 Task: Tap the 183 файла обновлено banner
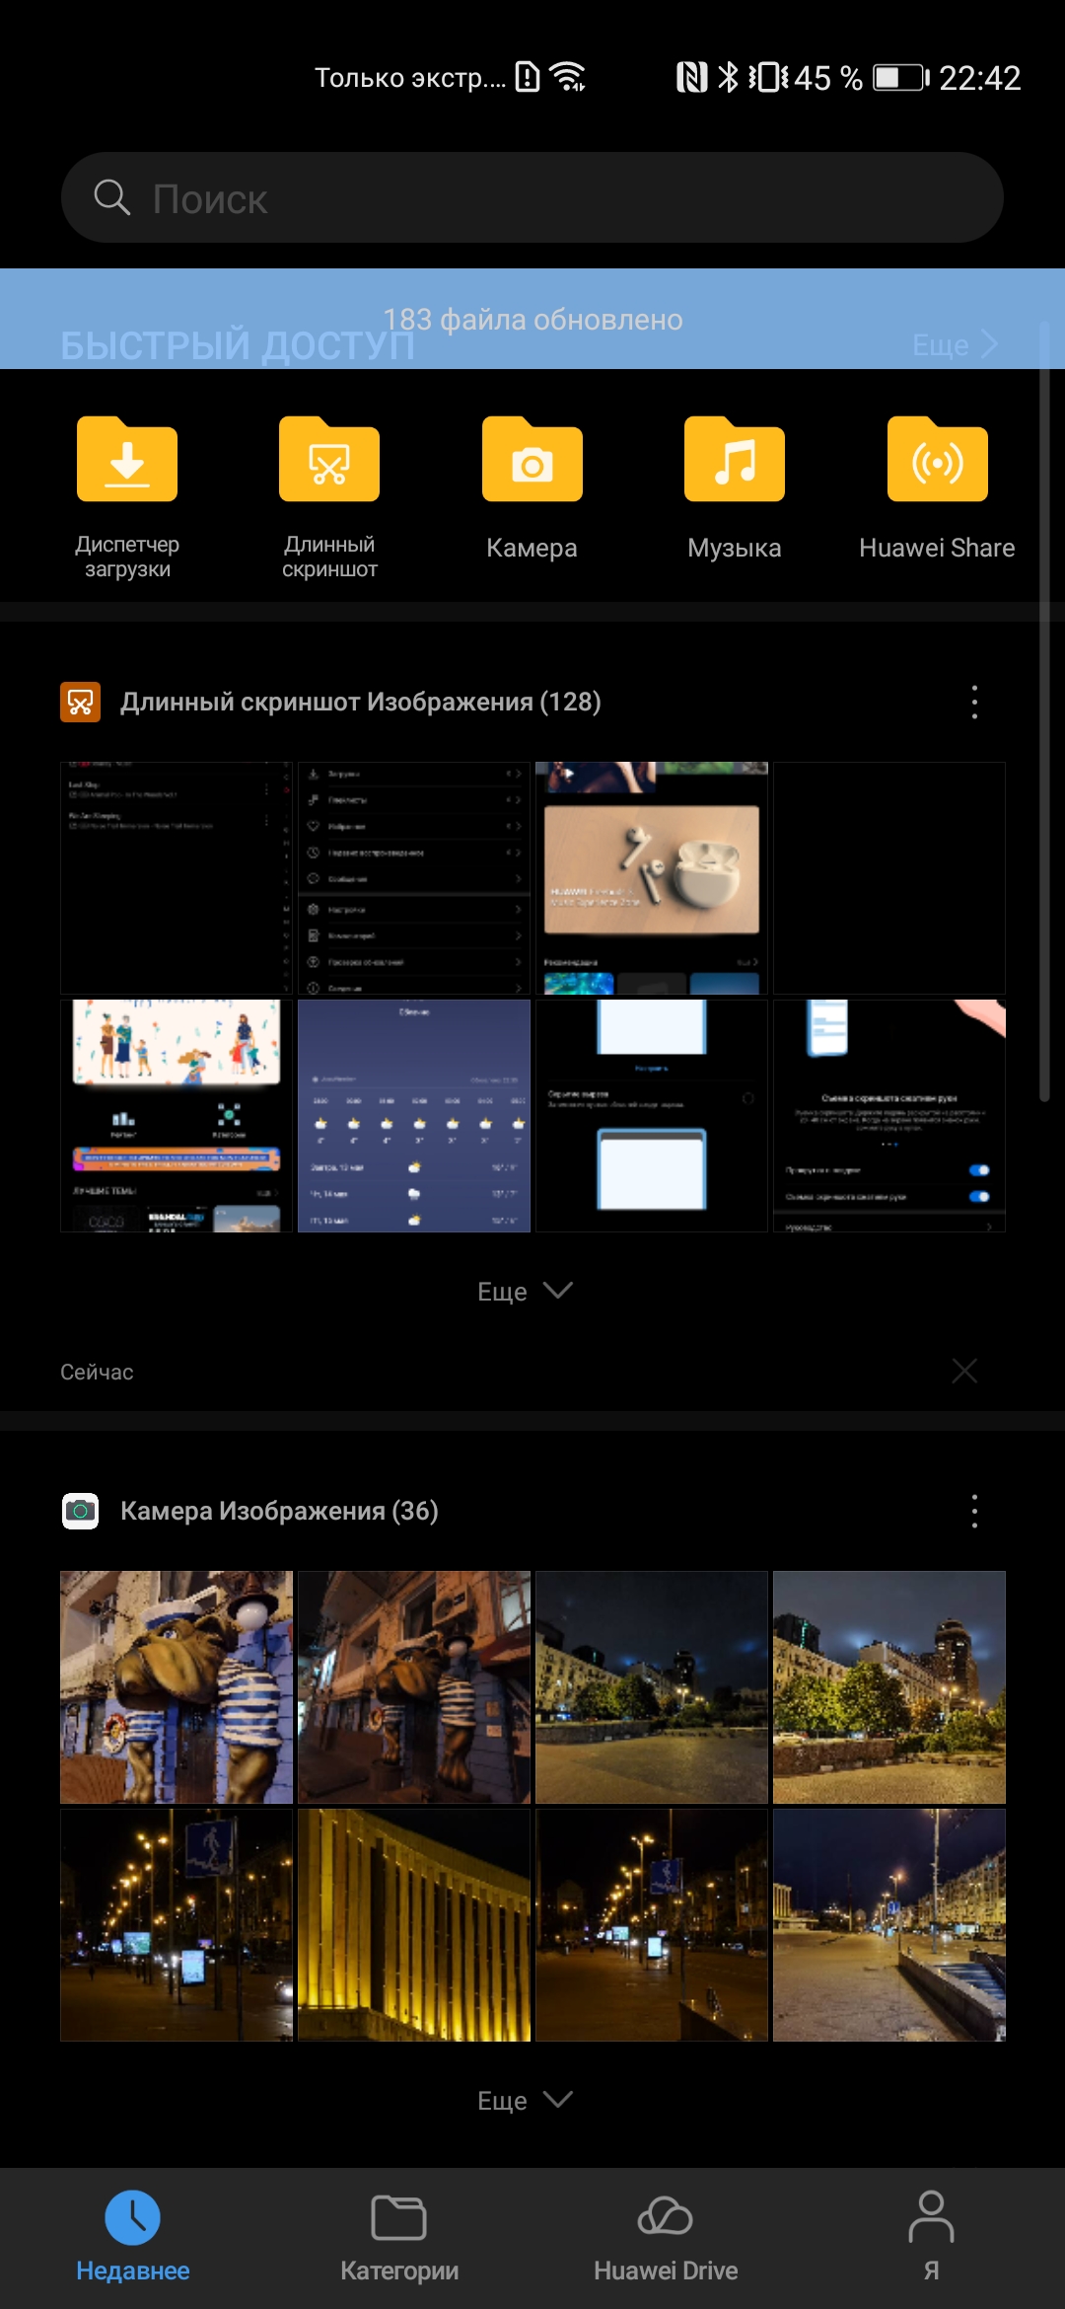click(532, 319)
